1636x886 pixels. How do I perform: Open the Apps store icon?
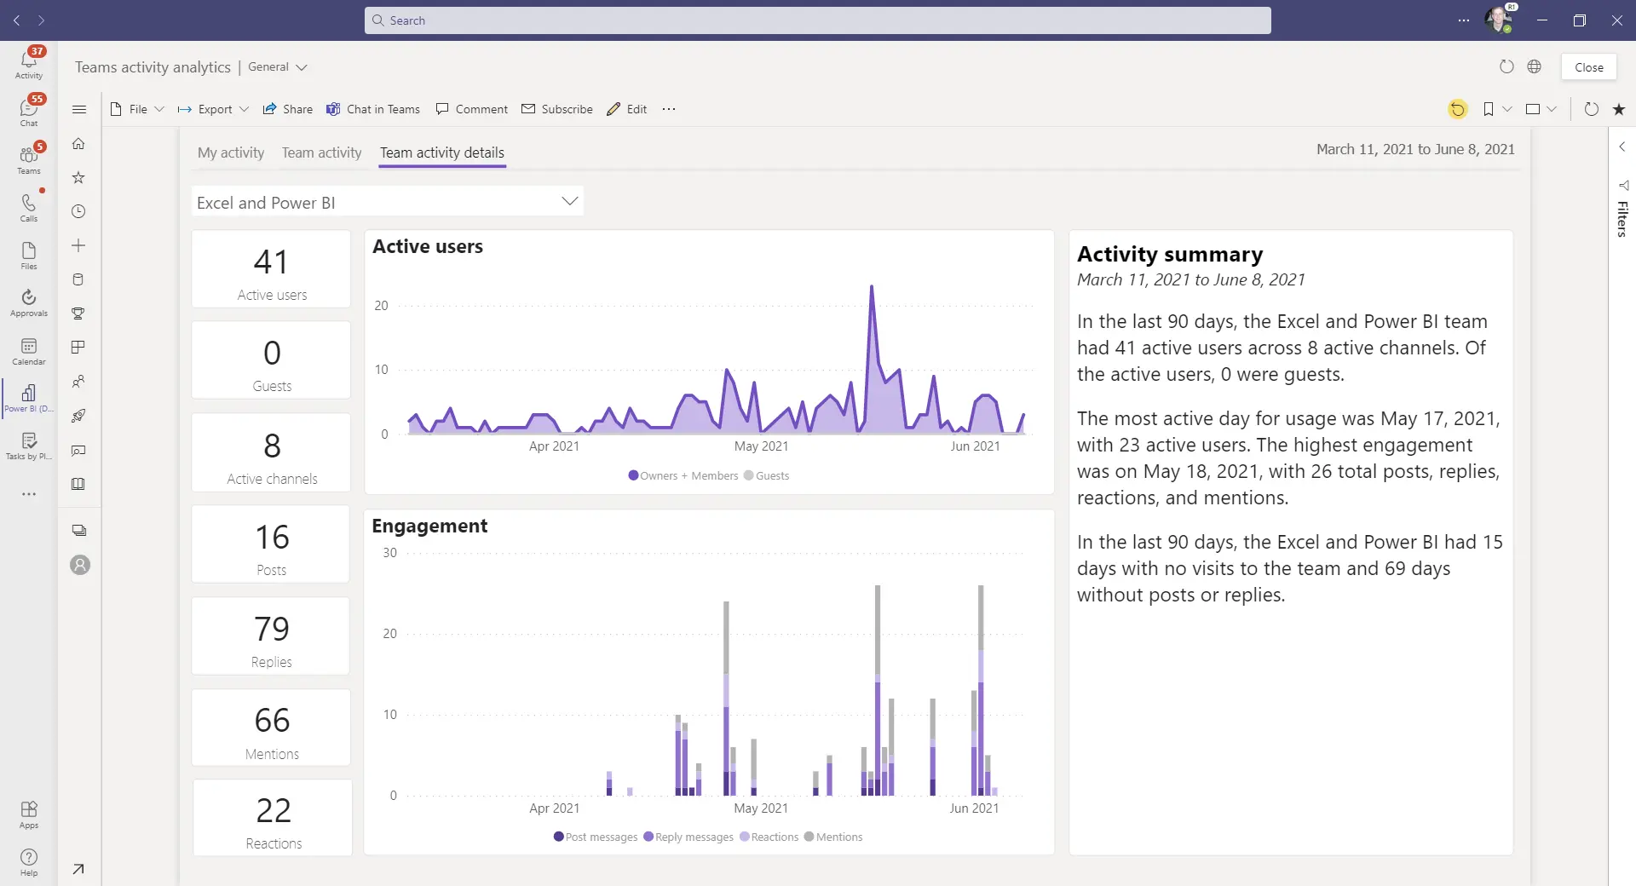pyautogui.click(x=29, y=814)
